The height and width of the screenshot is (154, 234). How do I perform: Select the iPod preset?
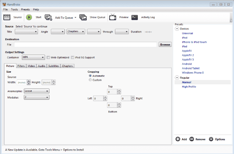click(185, 37)
